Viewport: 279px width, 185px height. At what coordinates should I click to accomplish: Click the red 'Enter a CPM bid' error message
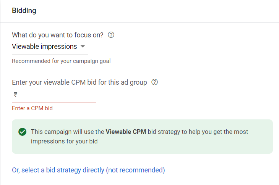(x=32, y=108)
